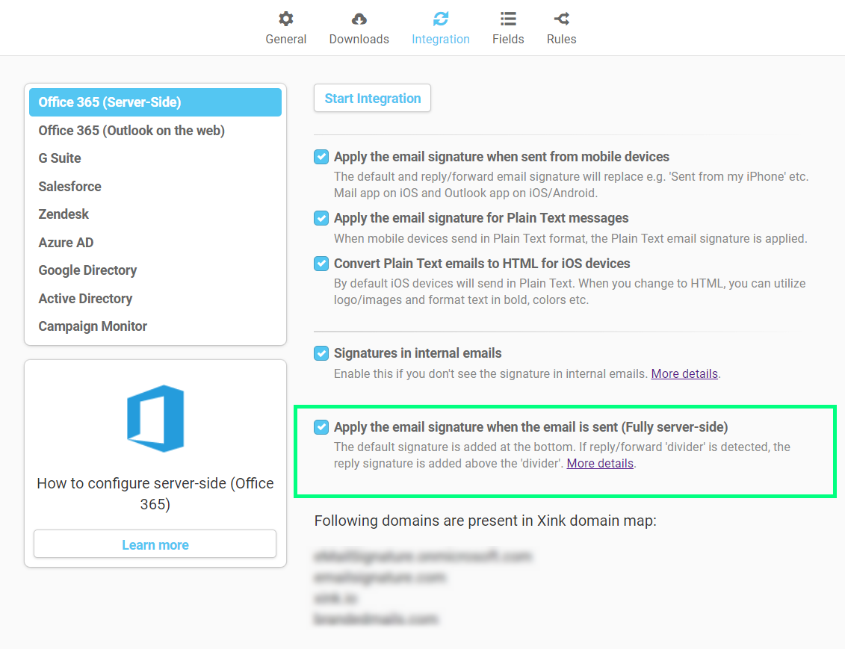Click the Rules branching icon
Screen dimensions: 845x649
point(562,19)
